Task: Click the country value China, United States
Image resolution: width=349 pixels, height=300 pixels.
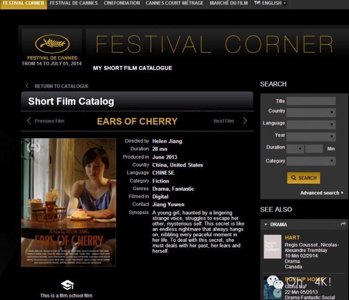Action: pos(178,165)
